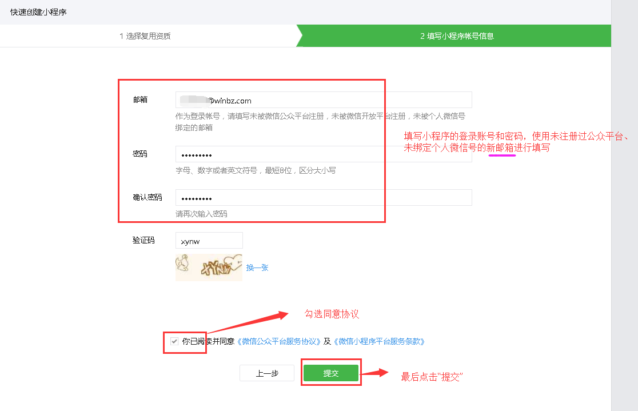
Task: Click the 邮箱 field label
Action: 140,100
